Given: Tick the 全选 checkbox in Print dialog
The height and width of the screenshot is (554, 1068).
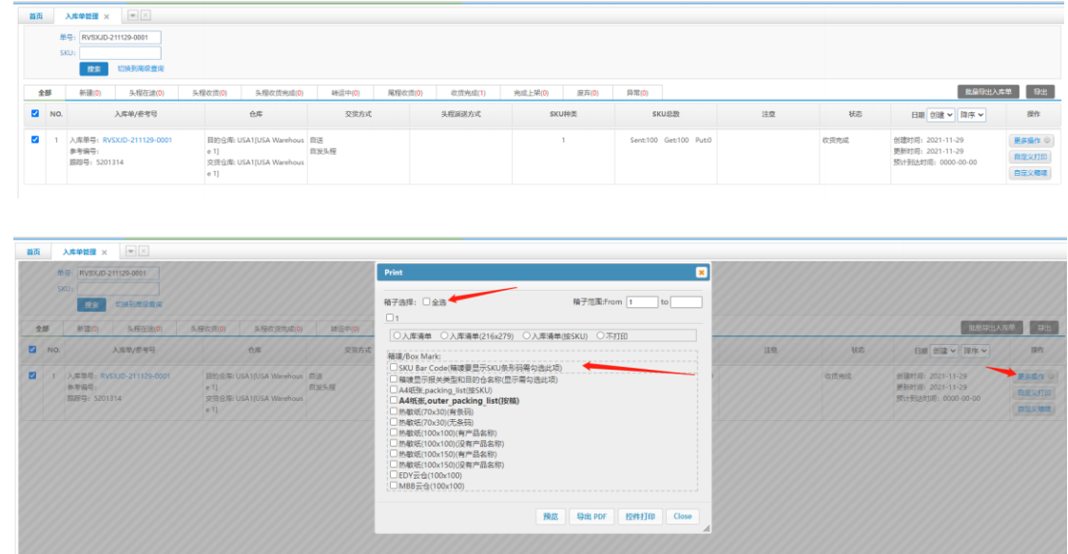Looking at the screenshot, I should point(427,301).
